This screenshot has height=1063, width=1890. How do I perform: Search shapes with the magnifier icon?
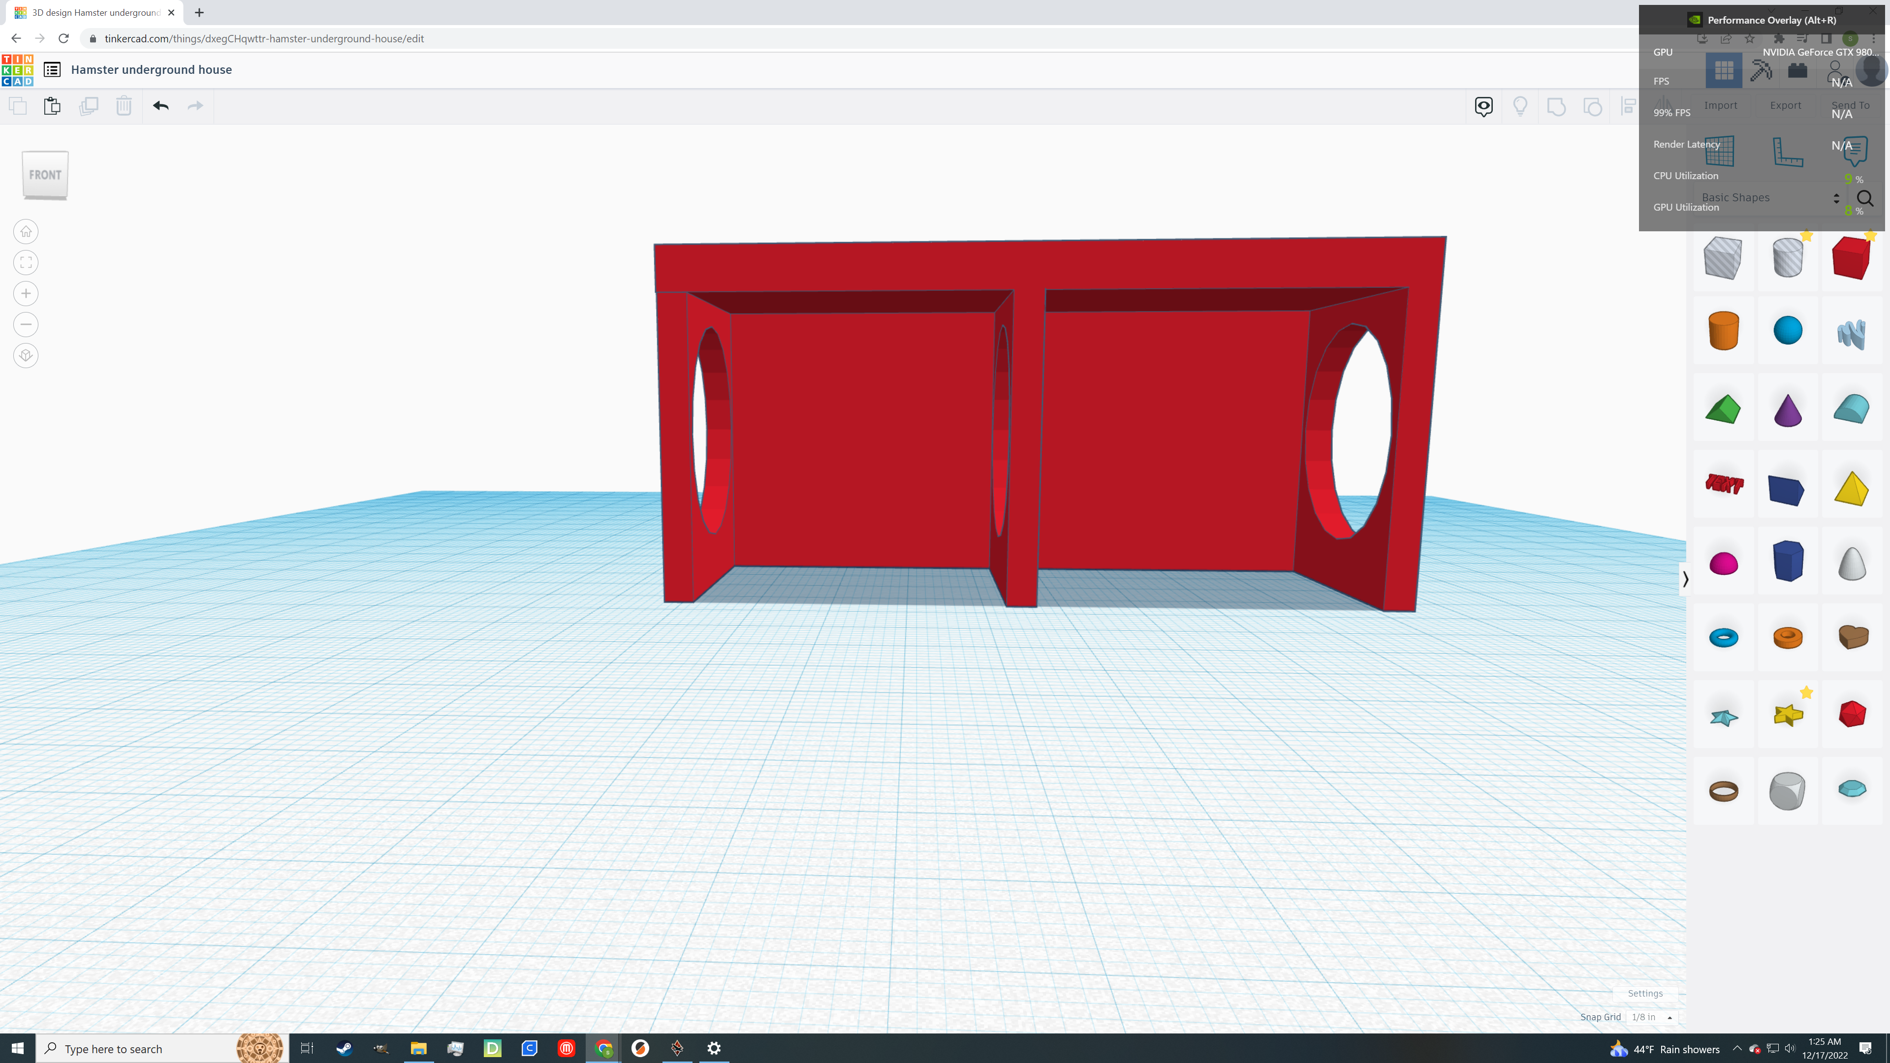(1864, 198)
